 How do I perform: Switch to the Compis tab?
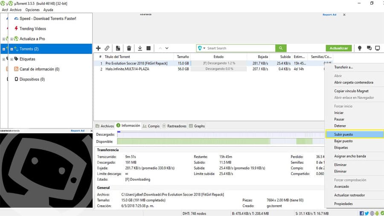point(151,126)
